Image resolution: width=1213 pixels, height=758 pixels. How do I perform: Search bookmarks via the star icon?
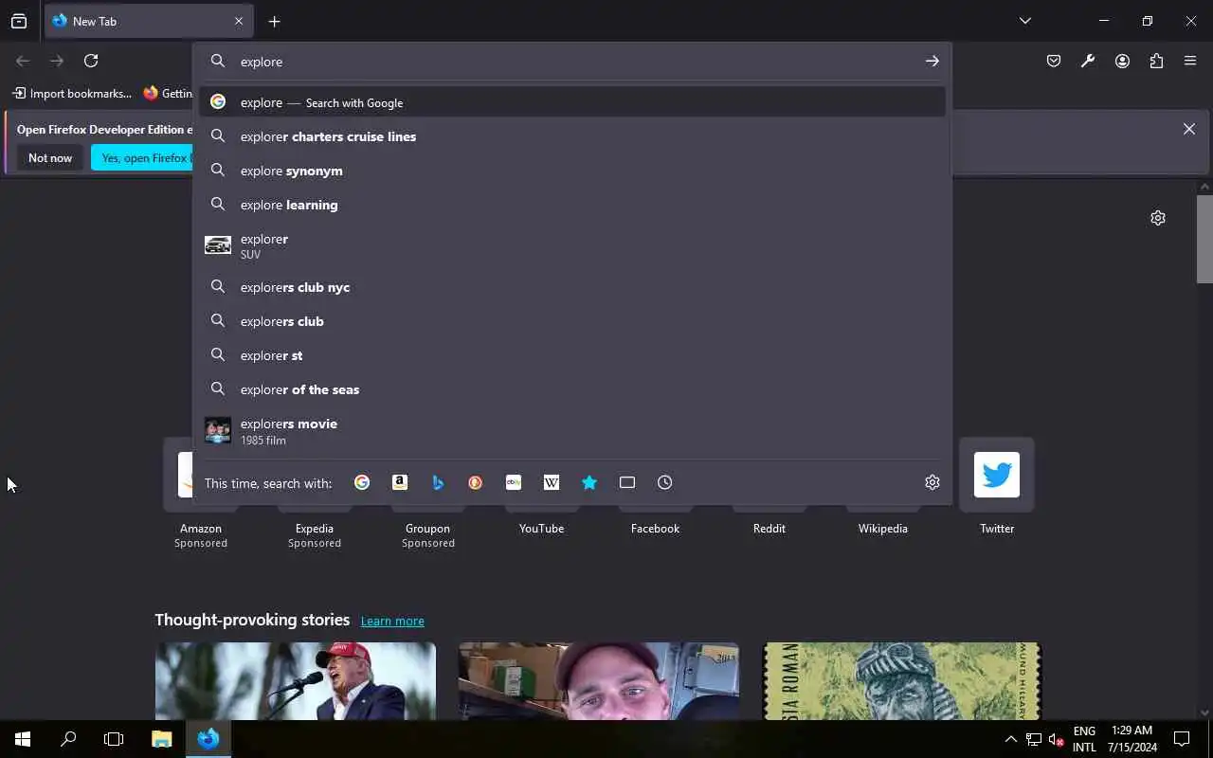tap(589, 482)
